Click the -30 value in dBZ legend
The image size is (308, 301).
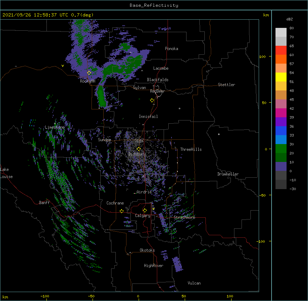click(293, 189)
